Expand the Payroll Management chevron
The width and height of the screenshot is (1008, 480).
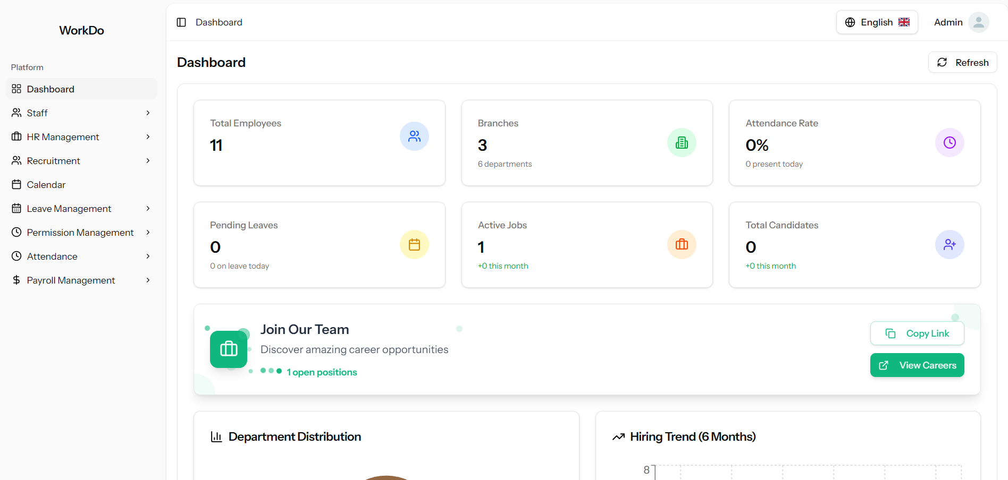tap(148, 280)
